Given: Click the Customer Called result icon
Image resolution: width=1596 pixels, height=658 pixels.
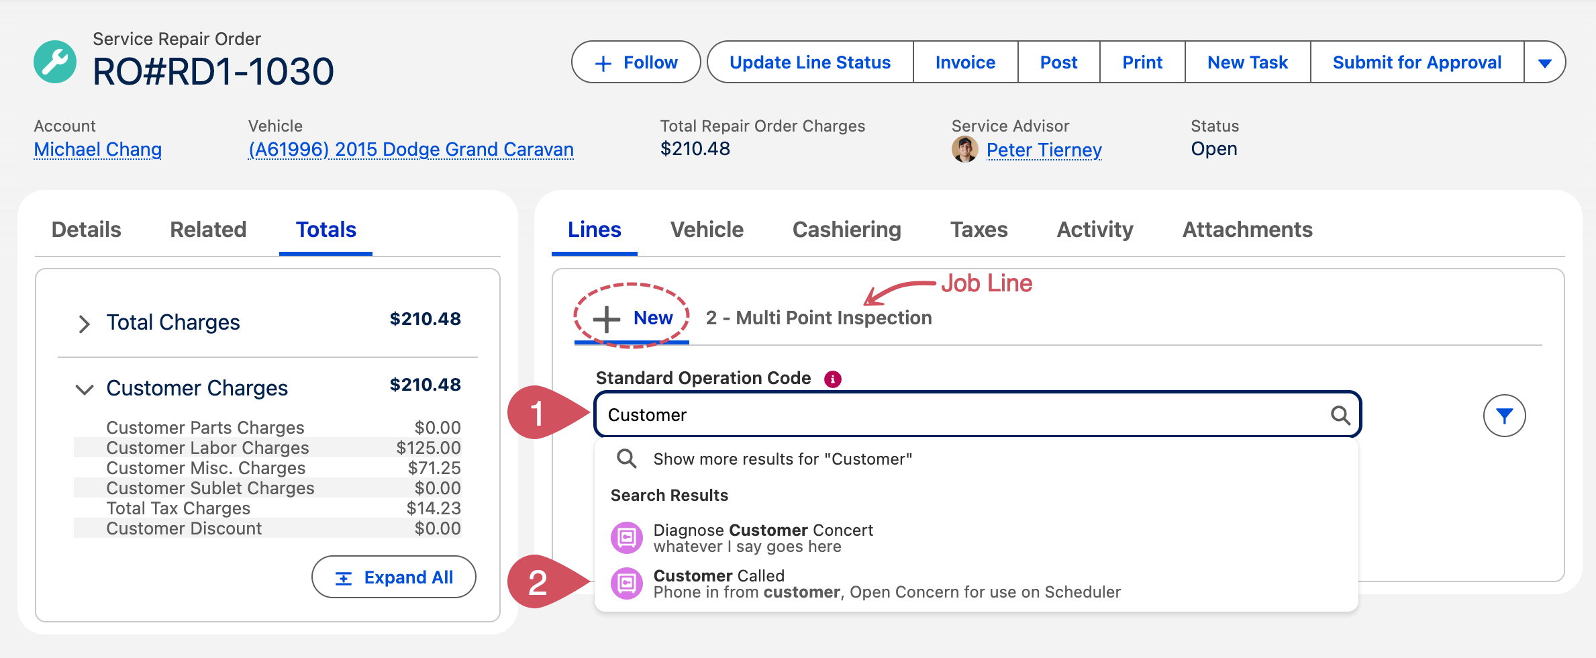Looking at the screenshot, I should (626, 583).
